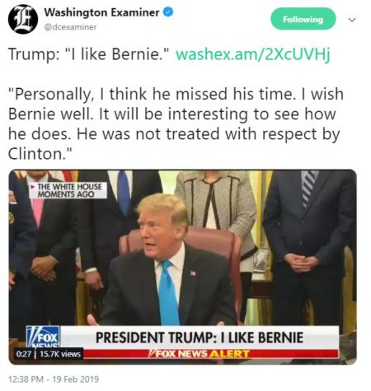Click the quoted paragraph starting with Personally
This screenshot has width=371, height=391.
click(176, 123)
